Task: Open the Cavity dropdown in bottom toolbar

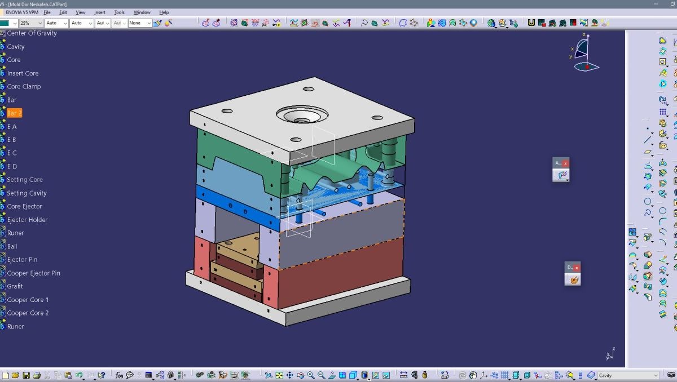Action: tap(628, 375)
